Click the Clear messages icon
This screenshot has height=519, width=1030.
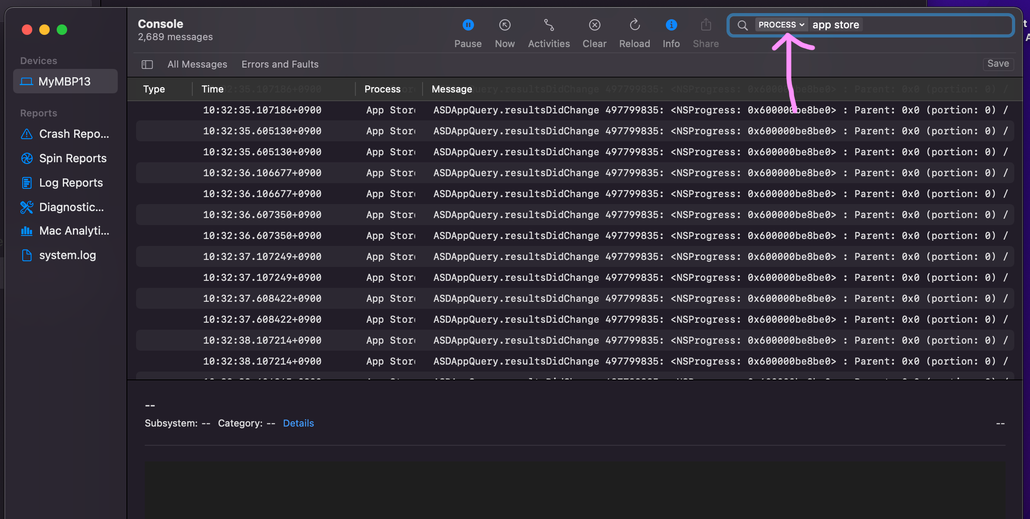coord(594,25)
